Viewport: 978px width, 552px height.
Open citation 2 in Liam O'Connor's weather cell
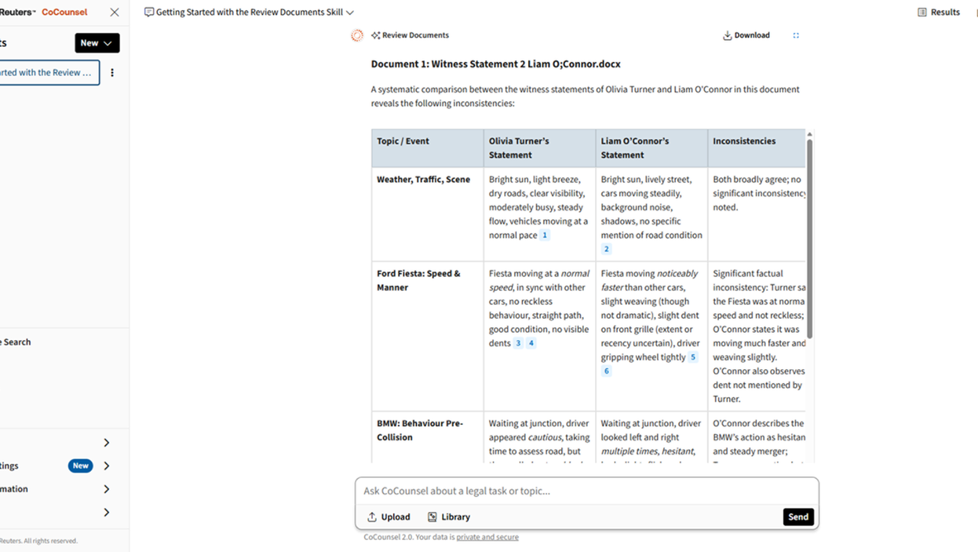coord(607,249)
